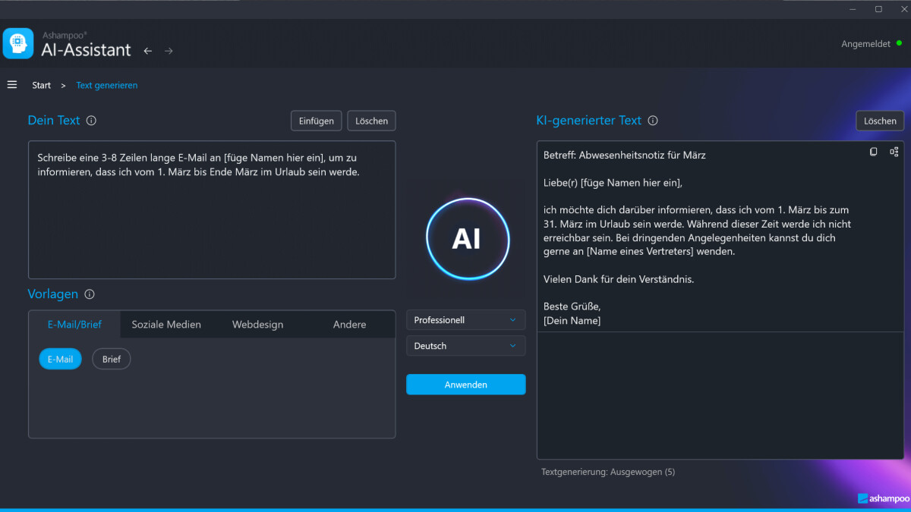Viewport: 911px width, 512px height.
Task: Select the Brief template pill
Action: coord(112,359)
